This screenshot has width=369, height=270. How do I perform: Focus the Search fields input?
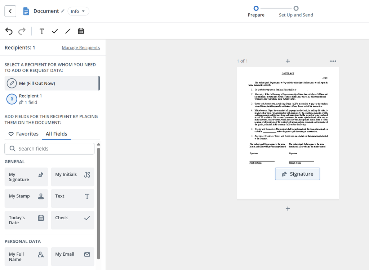click(49, 148)
